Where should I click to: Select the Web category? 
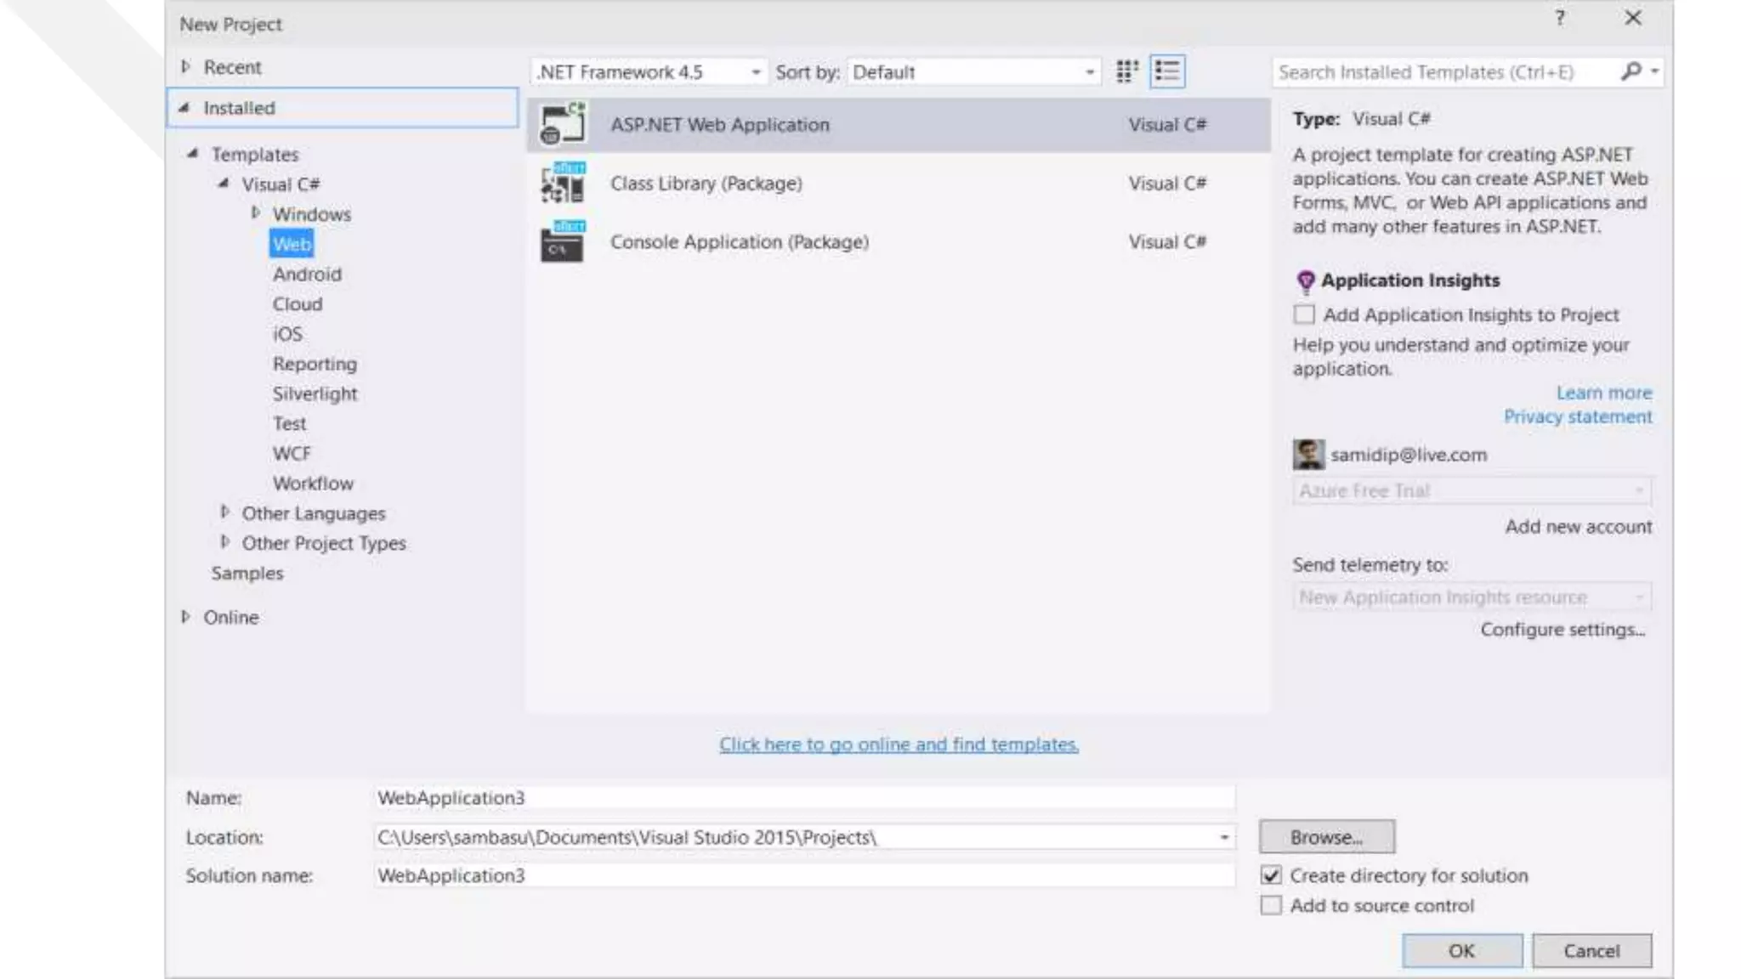(x=292, y=244)
